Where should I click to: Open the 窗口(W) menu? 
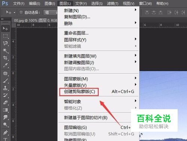[x=145, y=4]
